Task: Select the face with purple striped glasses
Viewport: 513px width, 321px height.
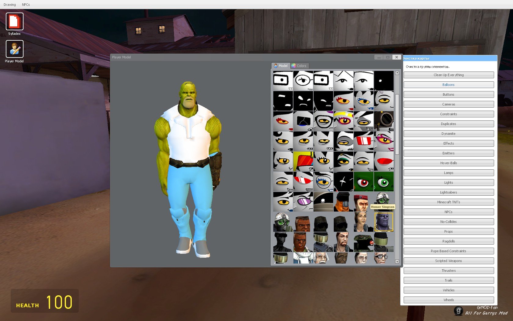Action: tap(303, 202)
